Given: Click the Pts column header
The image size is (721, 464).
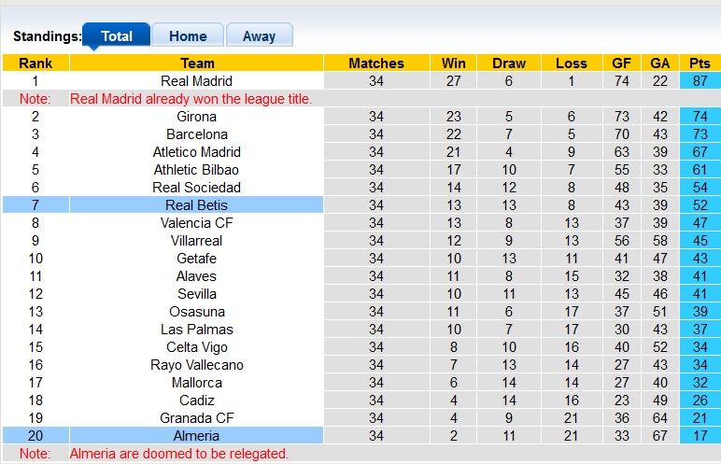Looking at the screenshot, I should tap(700, 63).
